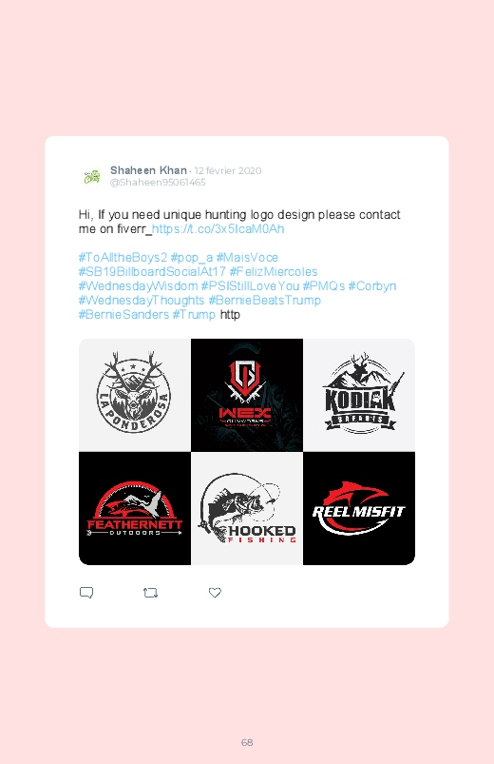494x764 pixels.
Task: Select the Hooked Fishing logo
Action: point(247,508)
